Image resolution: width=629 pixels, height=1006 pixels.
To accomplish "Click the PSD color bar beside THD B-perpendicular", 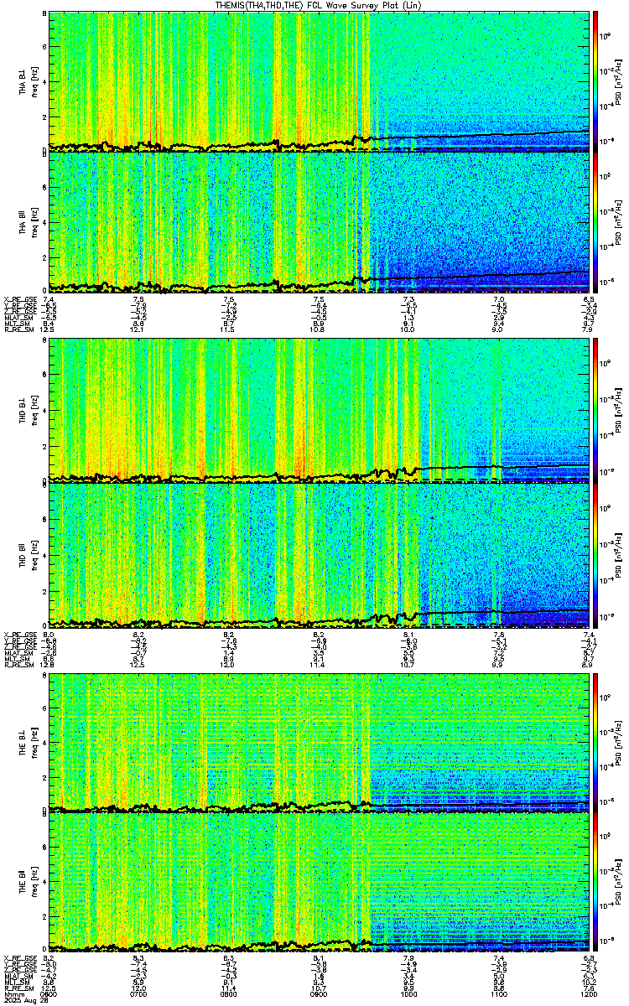I will [x=595, y=411].
